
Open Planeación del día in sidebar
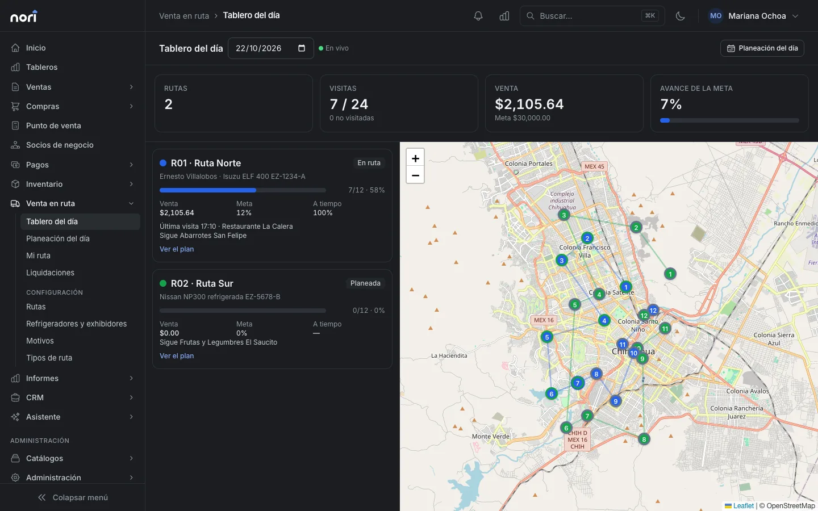80,238
